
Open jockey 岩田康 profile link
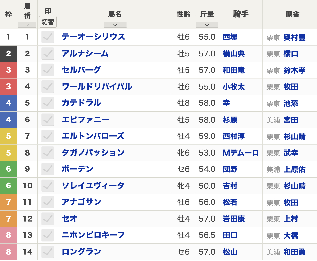pyautogui.click(x=234, y=219)
